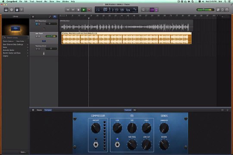This screenshot has height=155, width=233.
Task: Toggle the Smart Controls knob button
Action: pos(17,10)
